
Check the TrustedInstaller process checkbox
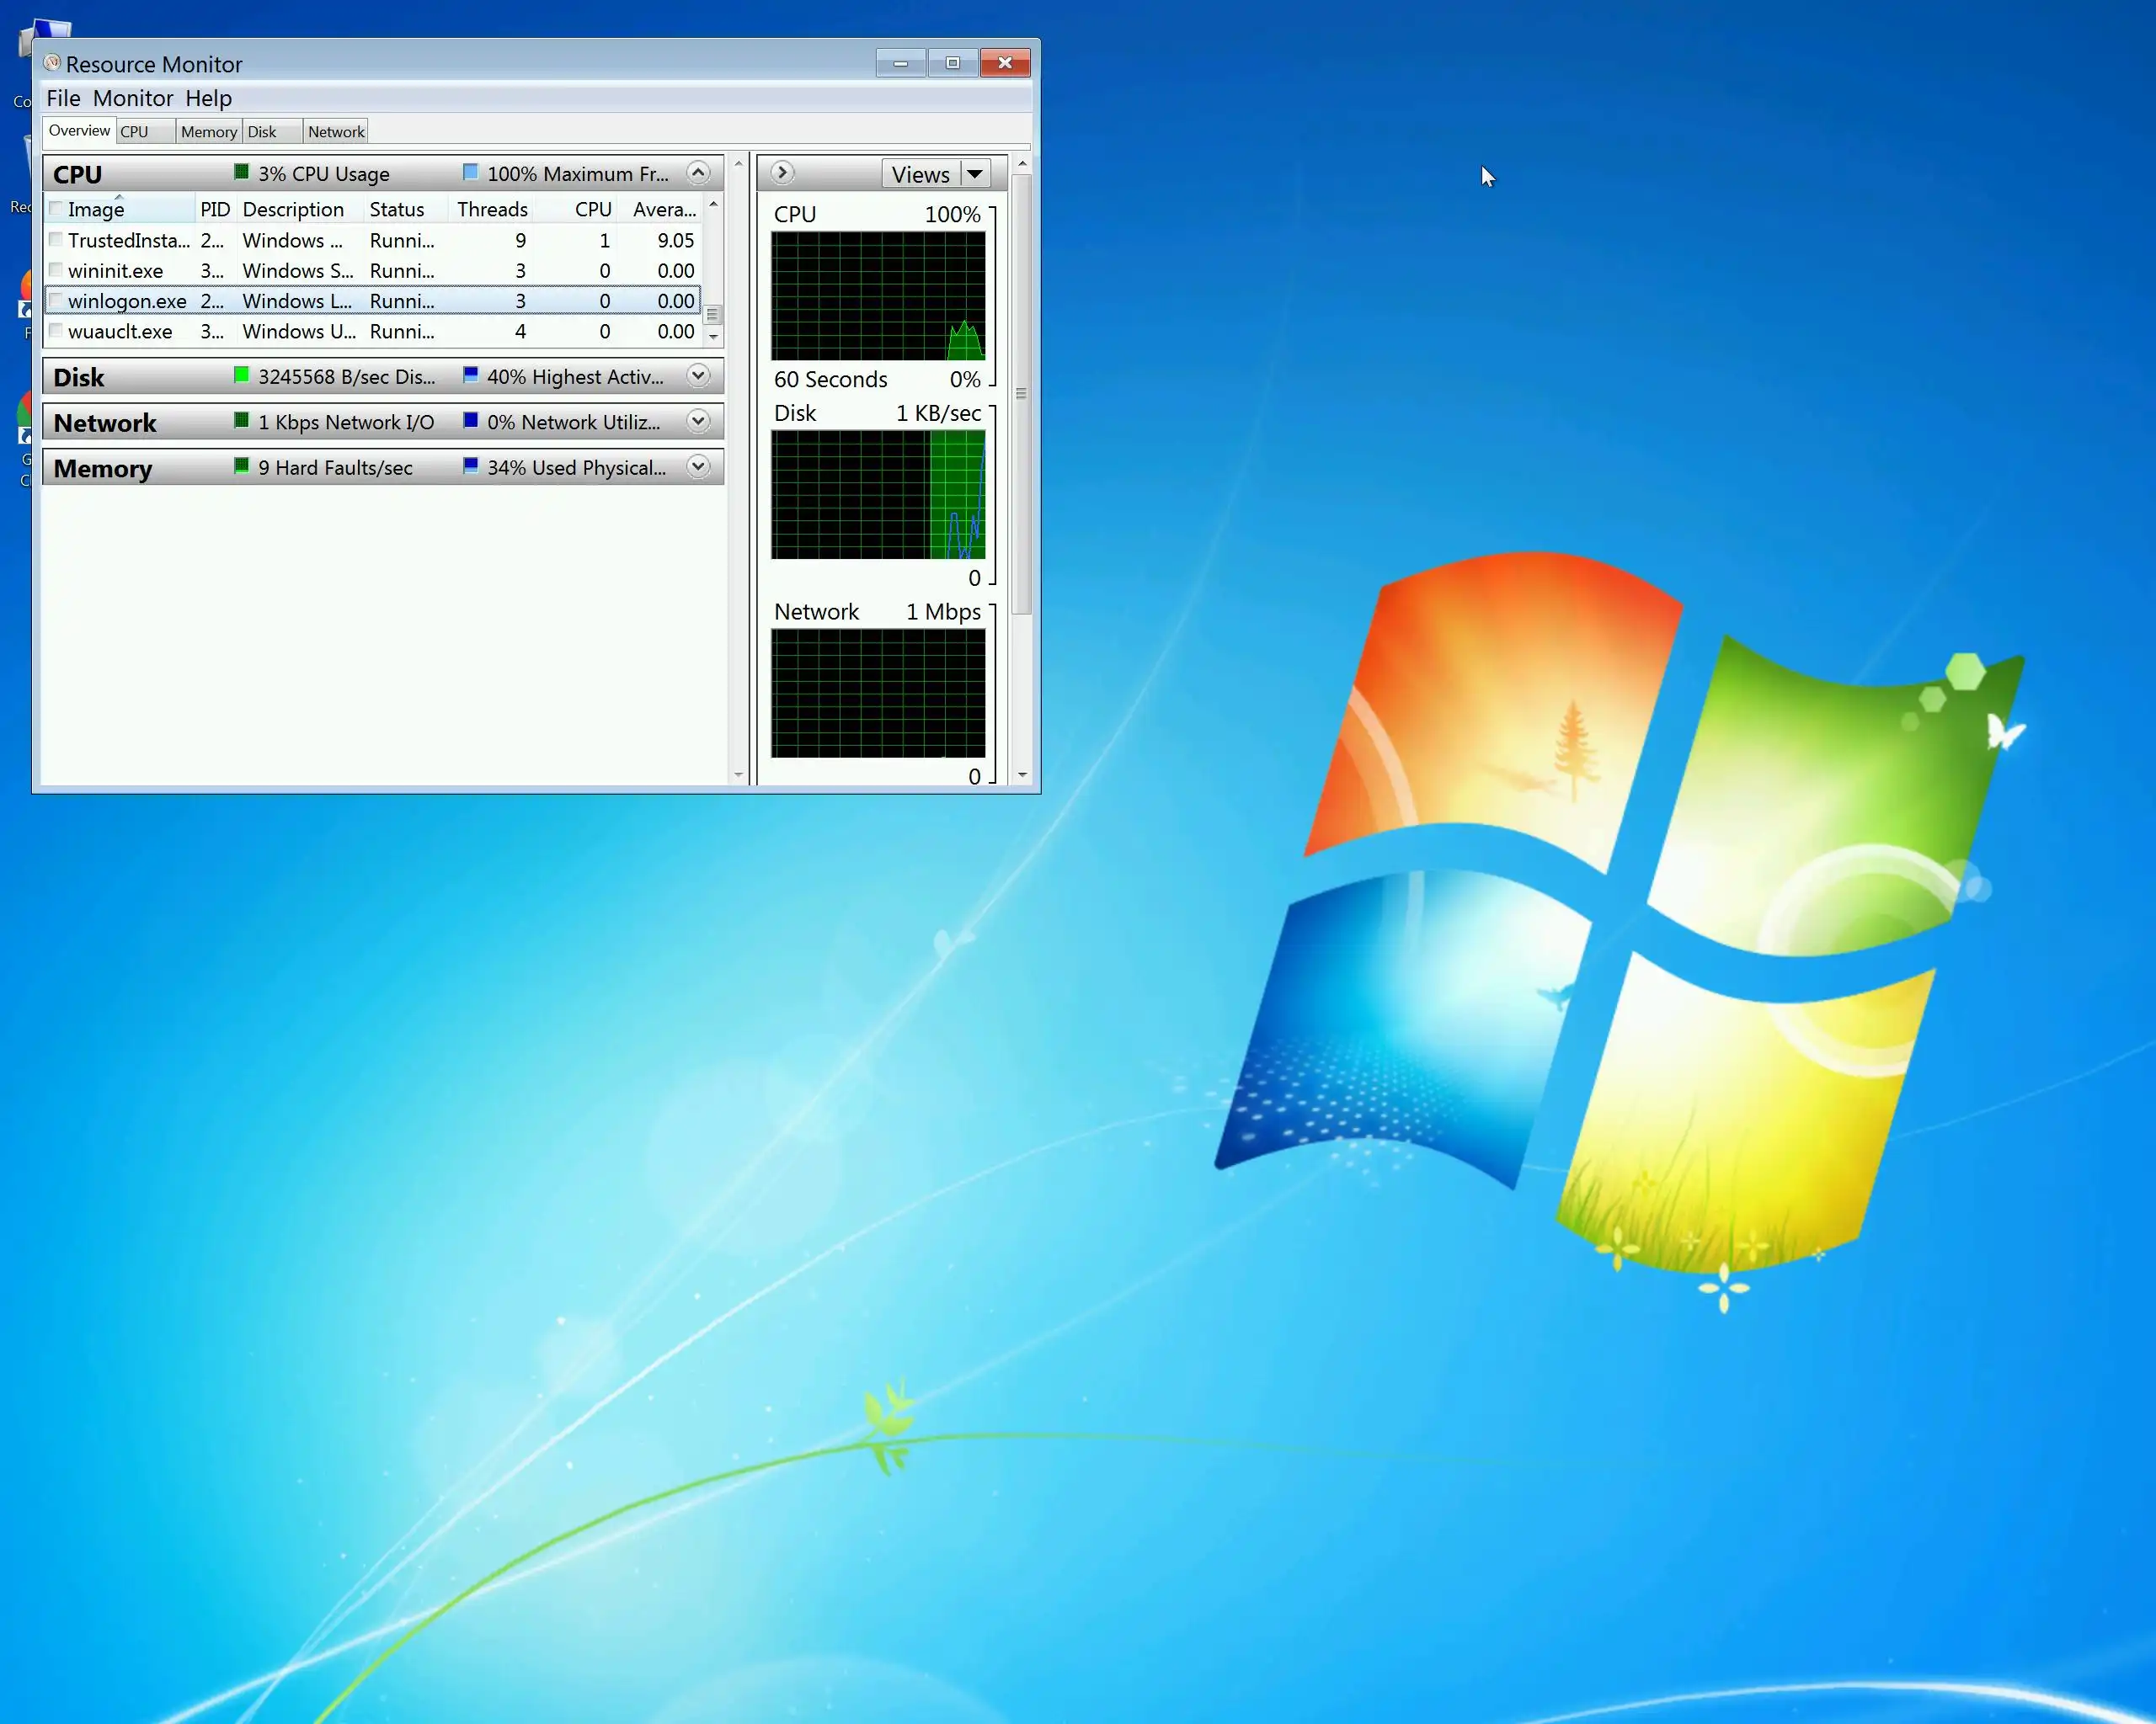click(x=56, y=240)
